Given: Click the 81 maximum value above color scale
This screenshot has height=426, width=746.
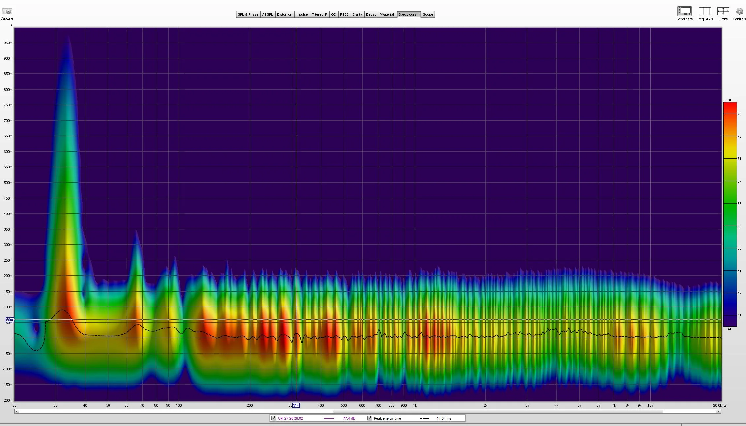Looking at the screenshot, I should (730, 100).
